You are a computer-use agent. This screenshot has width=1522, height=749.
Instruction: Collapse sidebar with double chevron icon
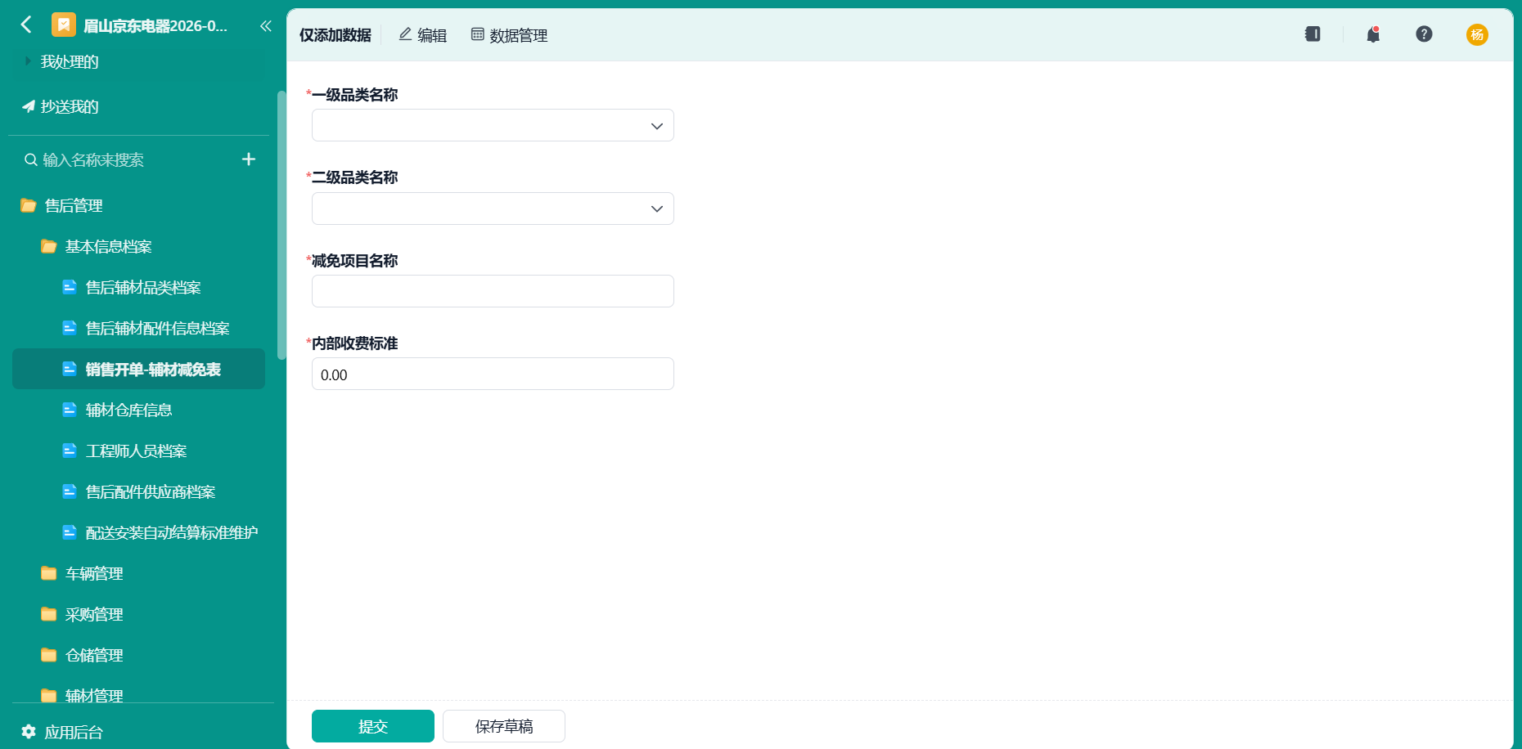[265, 26]
